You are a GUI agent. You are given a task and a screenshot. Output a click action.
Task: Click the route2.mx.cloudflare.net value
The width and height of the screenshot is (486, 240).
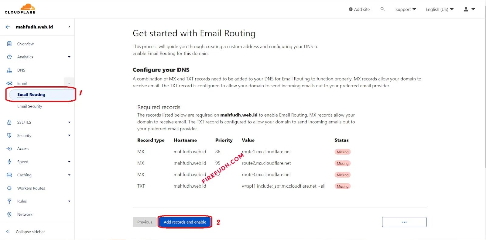(x=266, y=163)
